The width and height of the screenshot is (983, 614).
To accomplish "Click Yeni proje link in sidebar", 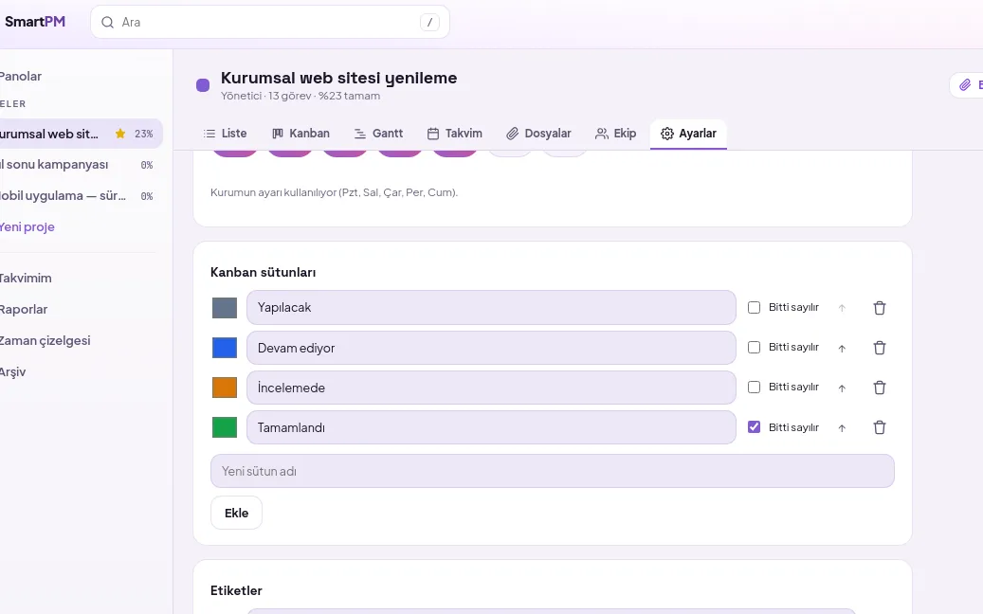I will pos(27,226).
